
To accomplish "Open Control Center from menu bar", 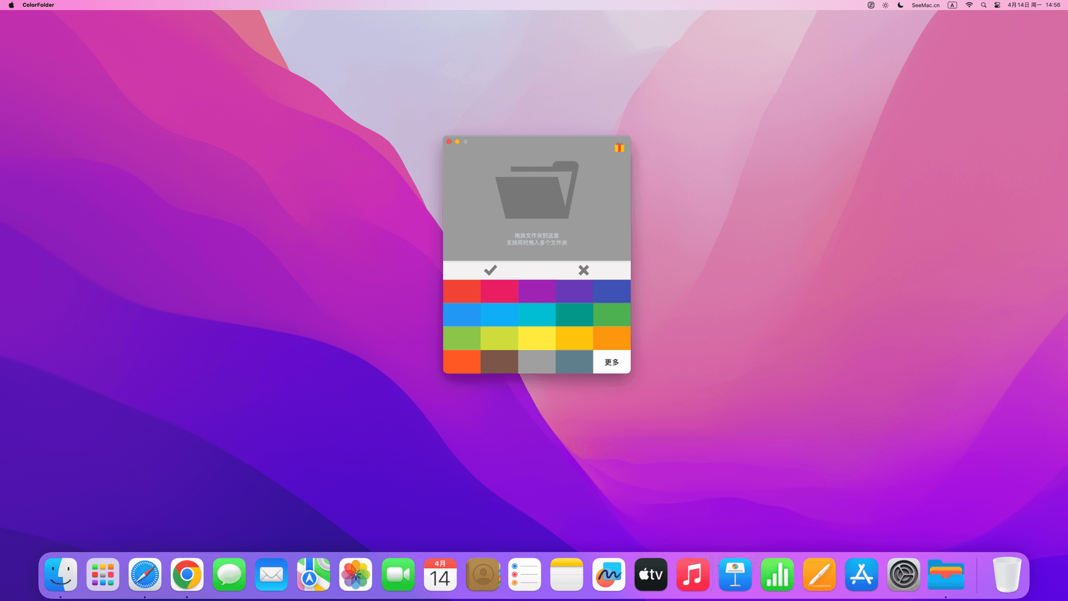I will [x=997, y=5].
